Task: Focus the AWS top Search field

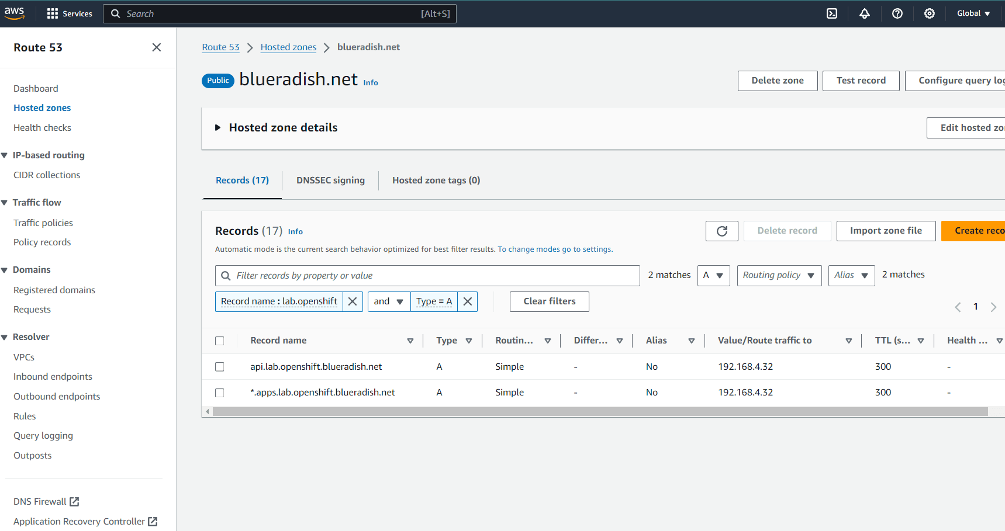Action: coord(279,13)
